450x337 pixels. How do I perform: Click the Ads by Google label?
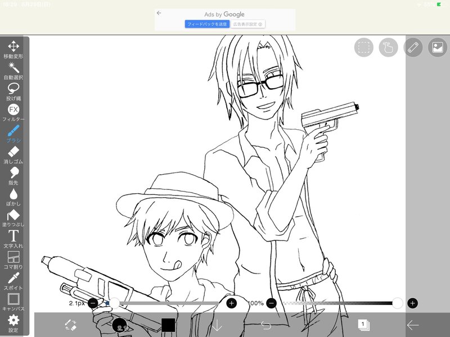[224, 14]
